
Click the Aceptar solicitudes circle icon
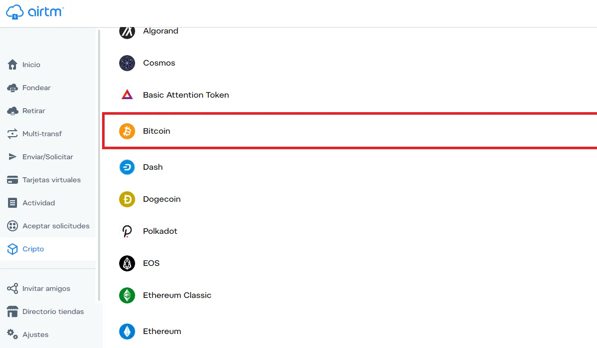pos(12,226)
